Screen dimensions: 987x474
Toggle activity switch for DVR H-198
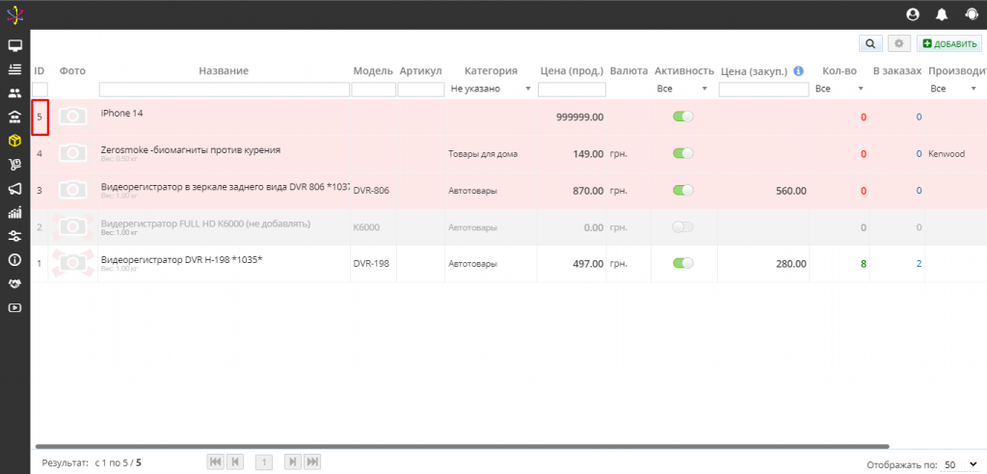pyautogui.click(x=683, y=263)
